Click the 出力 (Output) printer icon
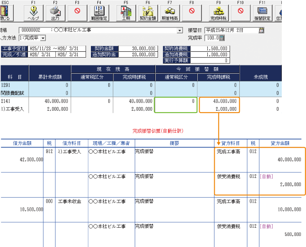 point(55,12)
